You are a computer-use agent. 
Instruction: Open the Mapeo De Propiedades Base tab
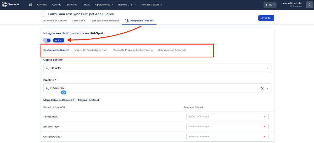[91, 50]
